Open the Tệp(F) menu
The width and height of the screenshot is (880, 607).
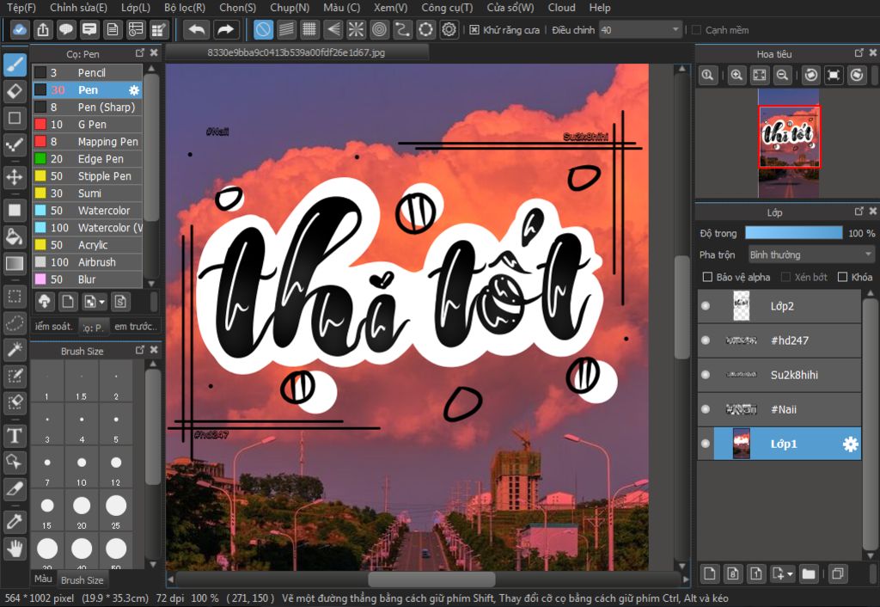coord(21,8)
